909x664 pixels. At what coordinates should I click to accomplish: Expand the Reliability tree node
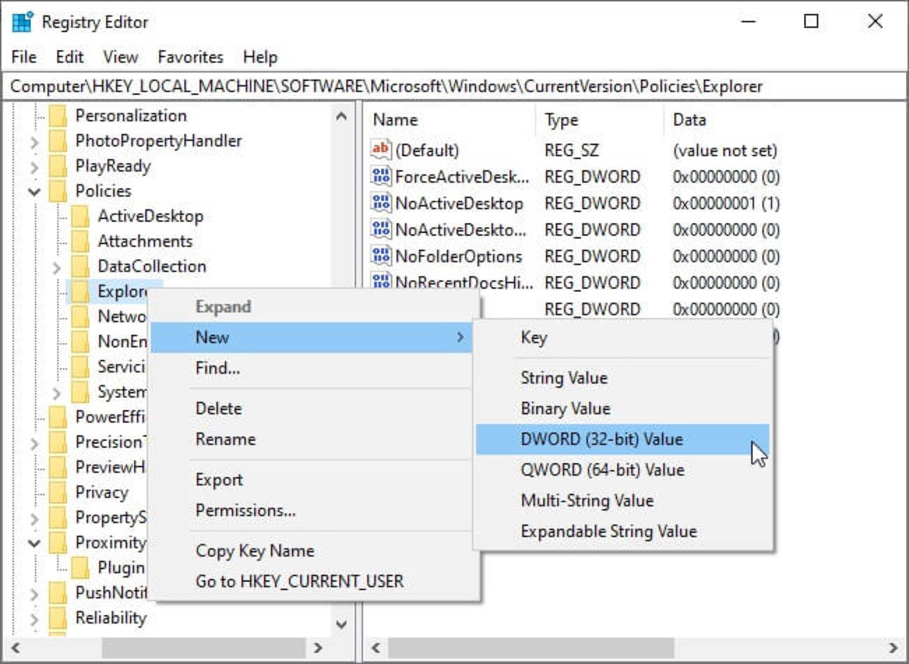click(x=34, y=619)
